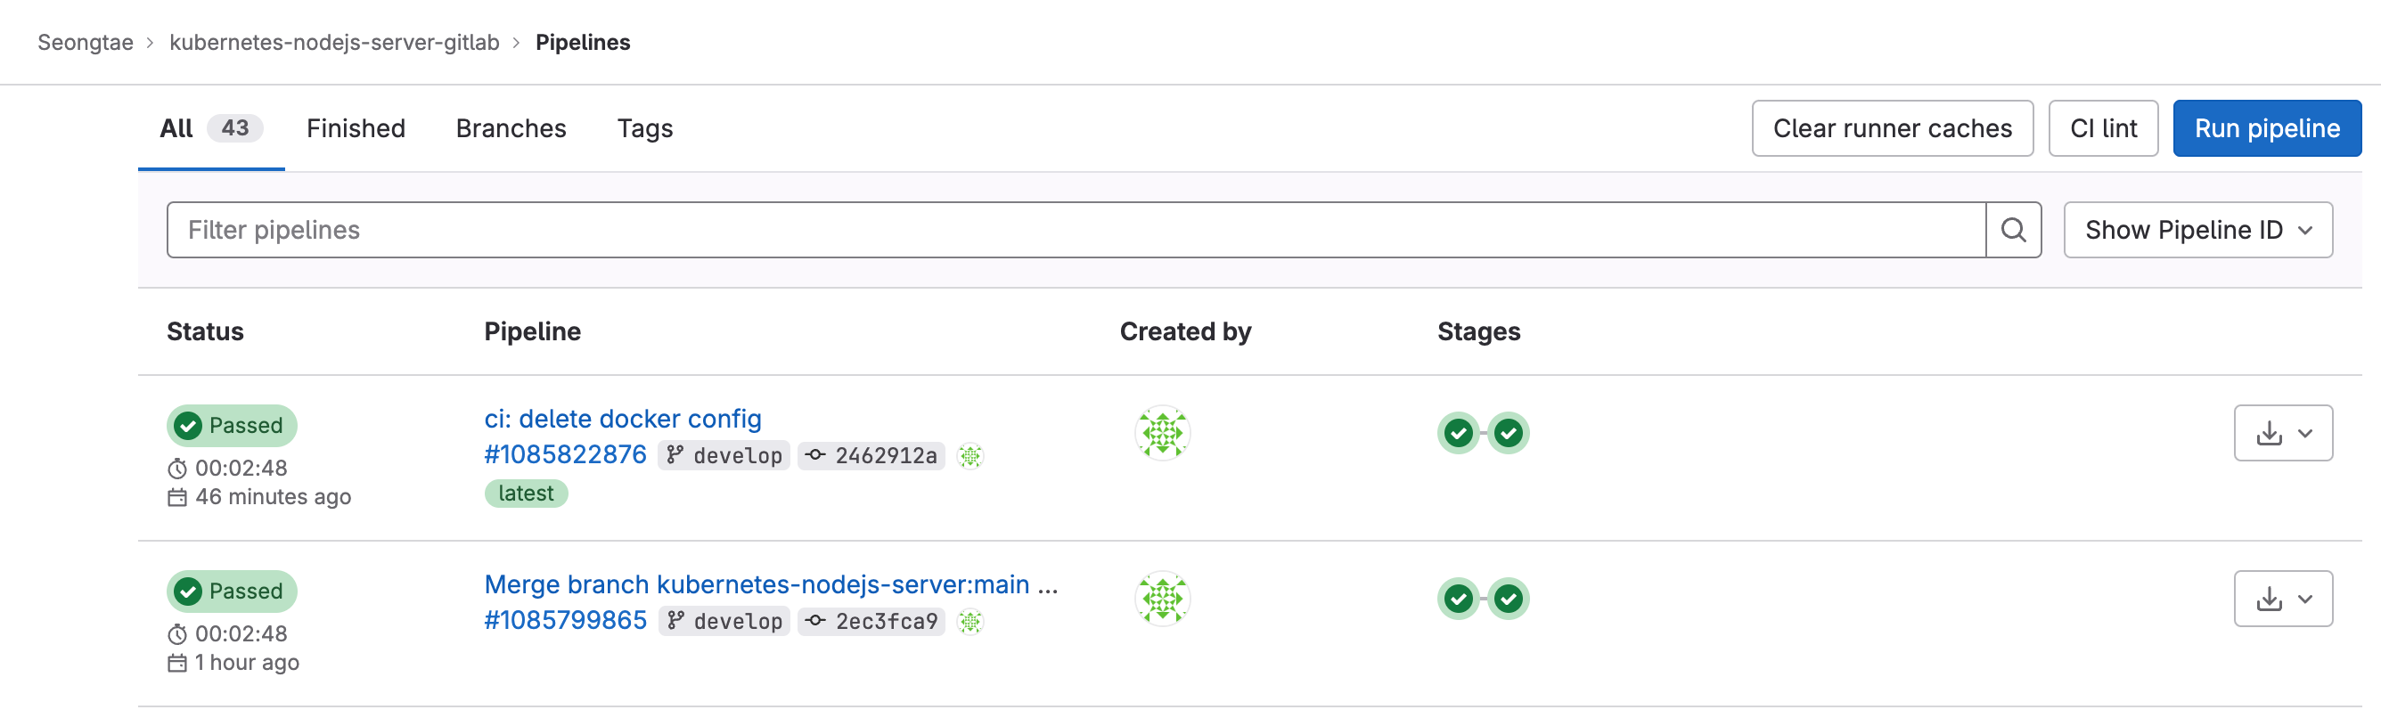Click Passed status badge for pipeline #1085822876
Image resolution: width=2381 pixels, height=718 pixels.
(232, 426)
